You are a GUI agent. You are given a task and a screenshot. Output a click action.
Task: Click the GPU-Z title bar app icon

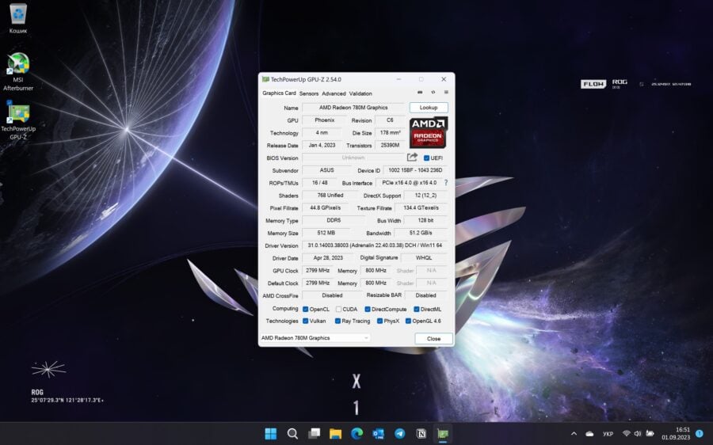(x=265, y=79)
